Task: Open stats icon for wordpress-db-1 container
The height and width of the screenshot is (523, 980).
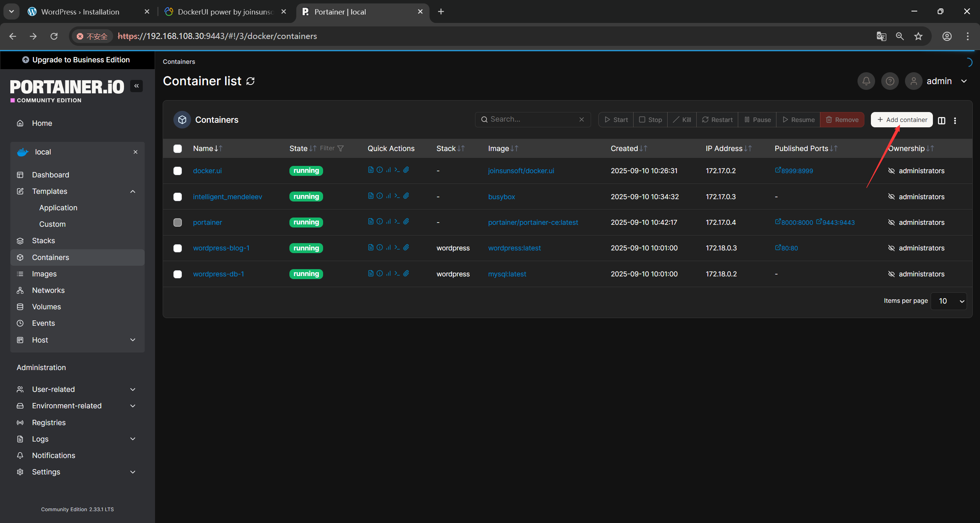Action: 389,273
